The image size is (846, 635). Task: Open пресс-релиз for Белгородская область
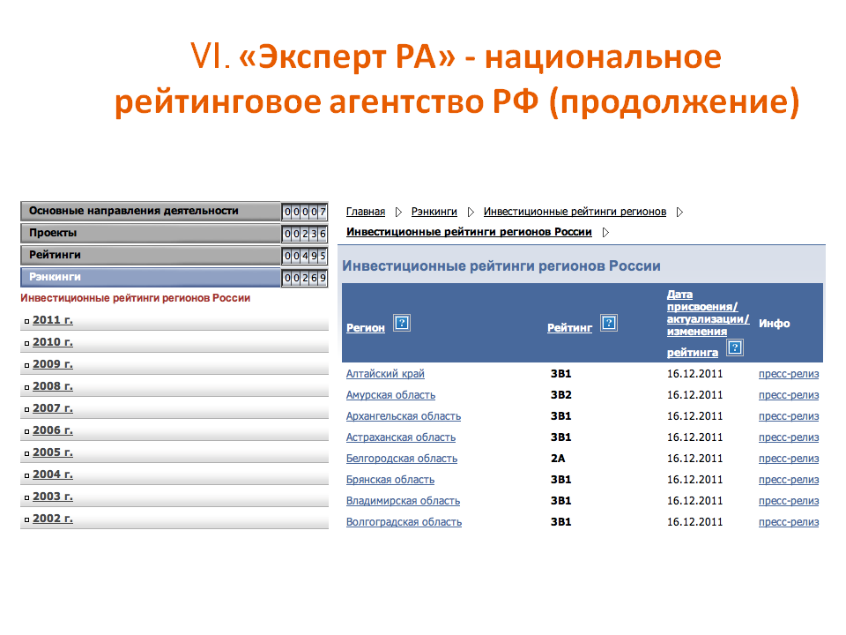click(x=788, y=459)
